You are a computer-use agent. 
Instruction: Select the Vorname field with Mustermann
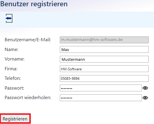(x=104, y=59)
